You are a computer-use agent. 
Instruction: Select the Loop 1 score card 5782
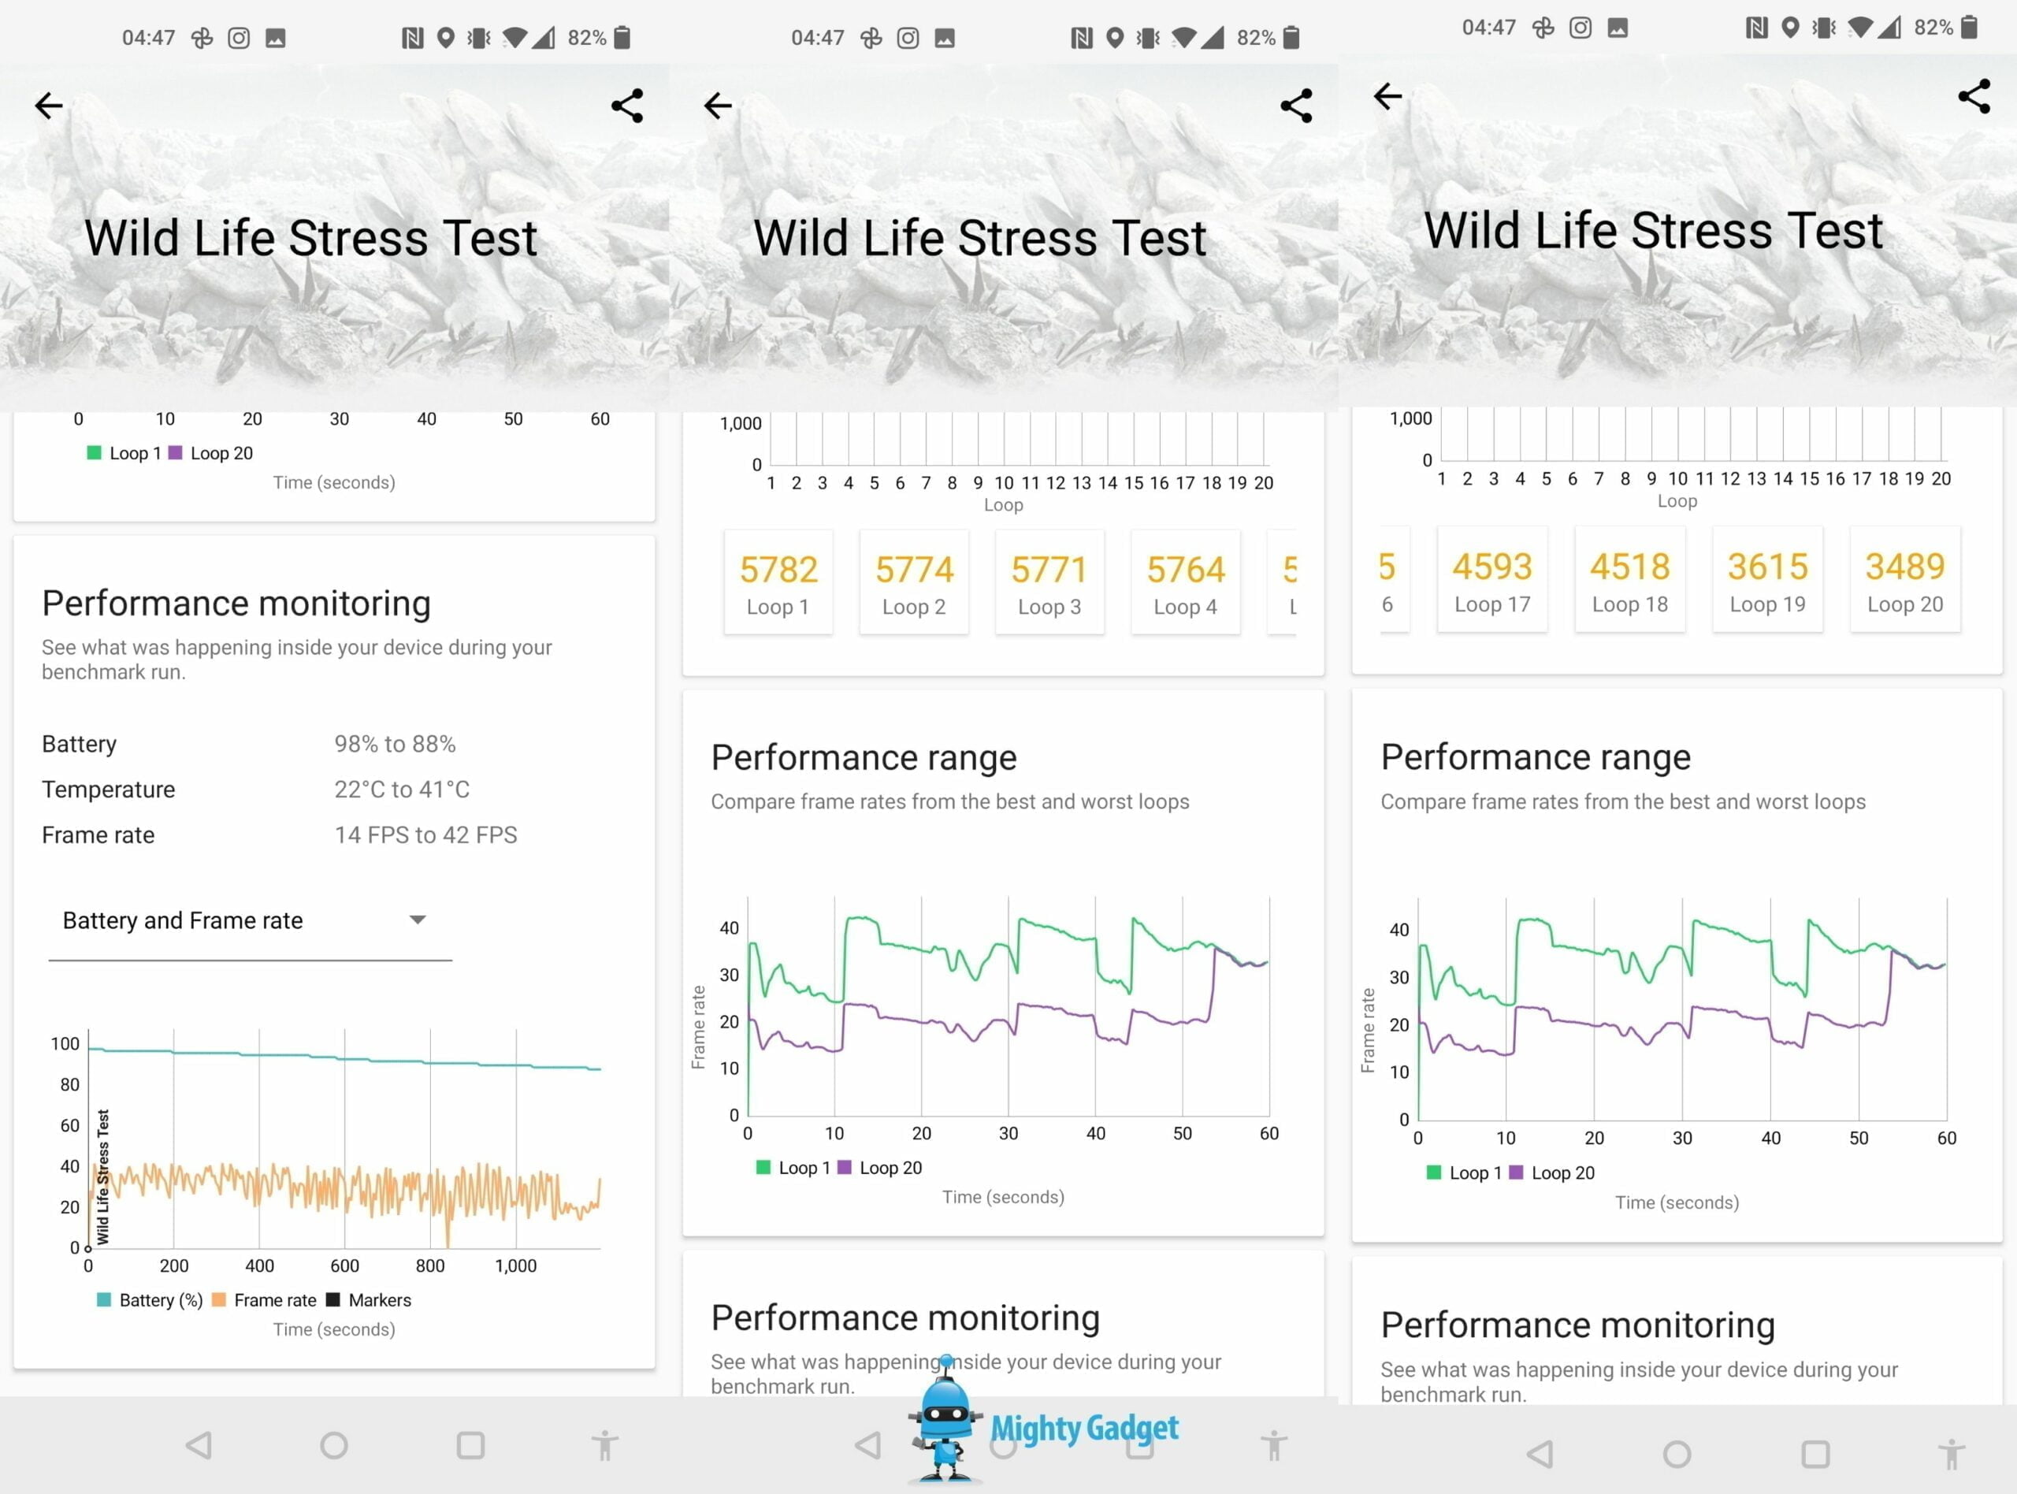pyautogui.click(x=778, y=583)
